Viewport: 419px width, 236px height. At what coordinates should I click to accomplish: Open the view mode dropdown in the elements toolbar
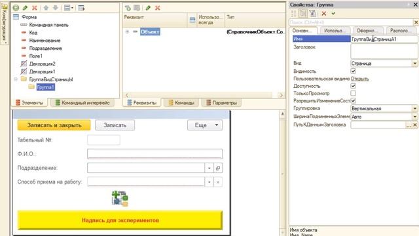click(x=68, y=8)
